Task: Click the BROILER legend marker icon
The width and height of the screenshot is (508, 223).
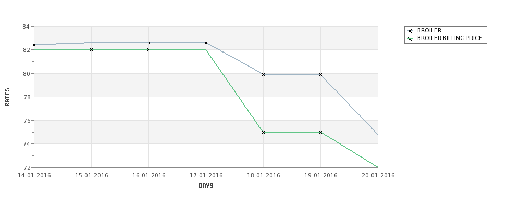Action: point(410,31)
